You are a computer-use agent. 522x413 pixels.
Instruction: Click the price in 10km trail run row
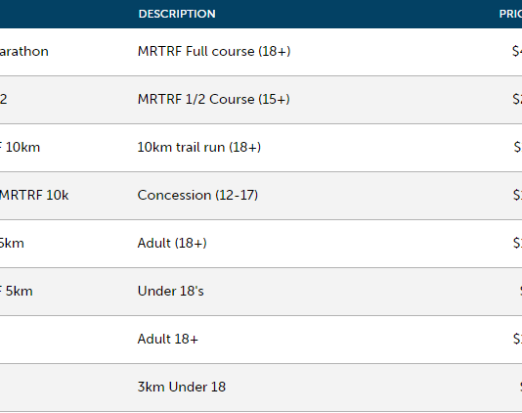point(518,147)
